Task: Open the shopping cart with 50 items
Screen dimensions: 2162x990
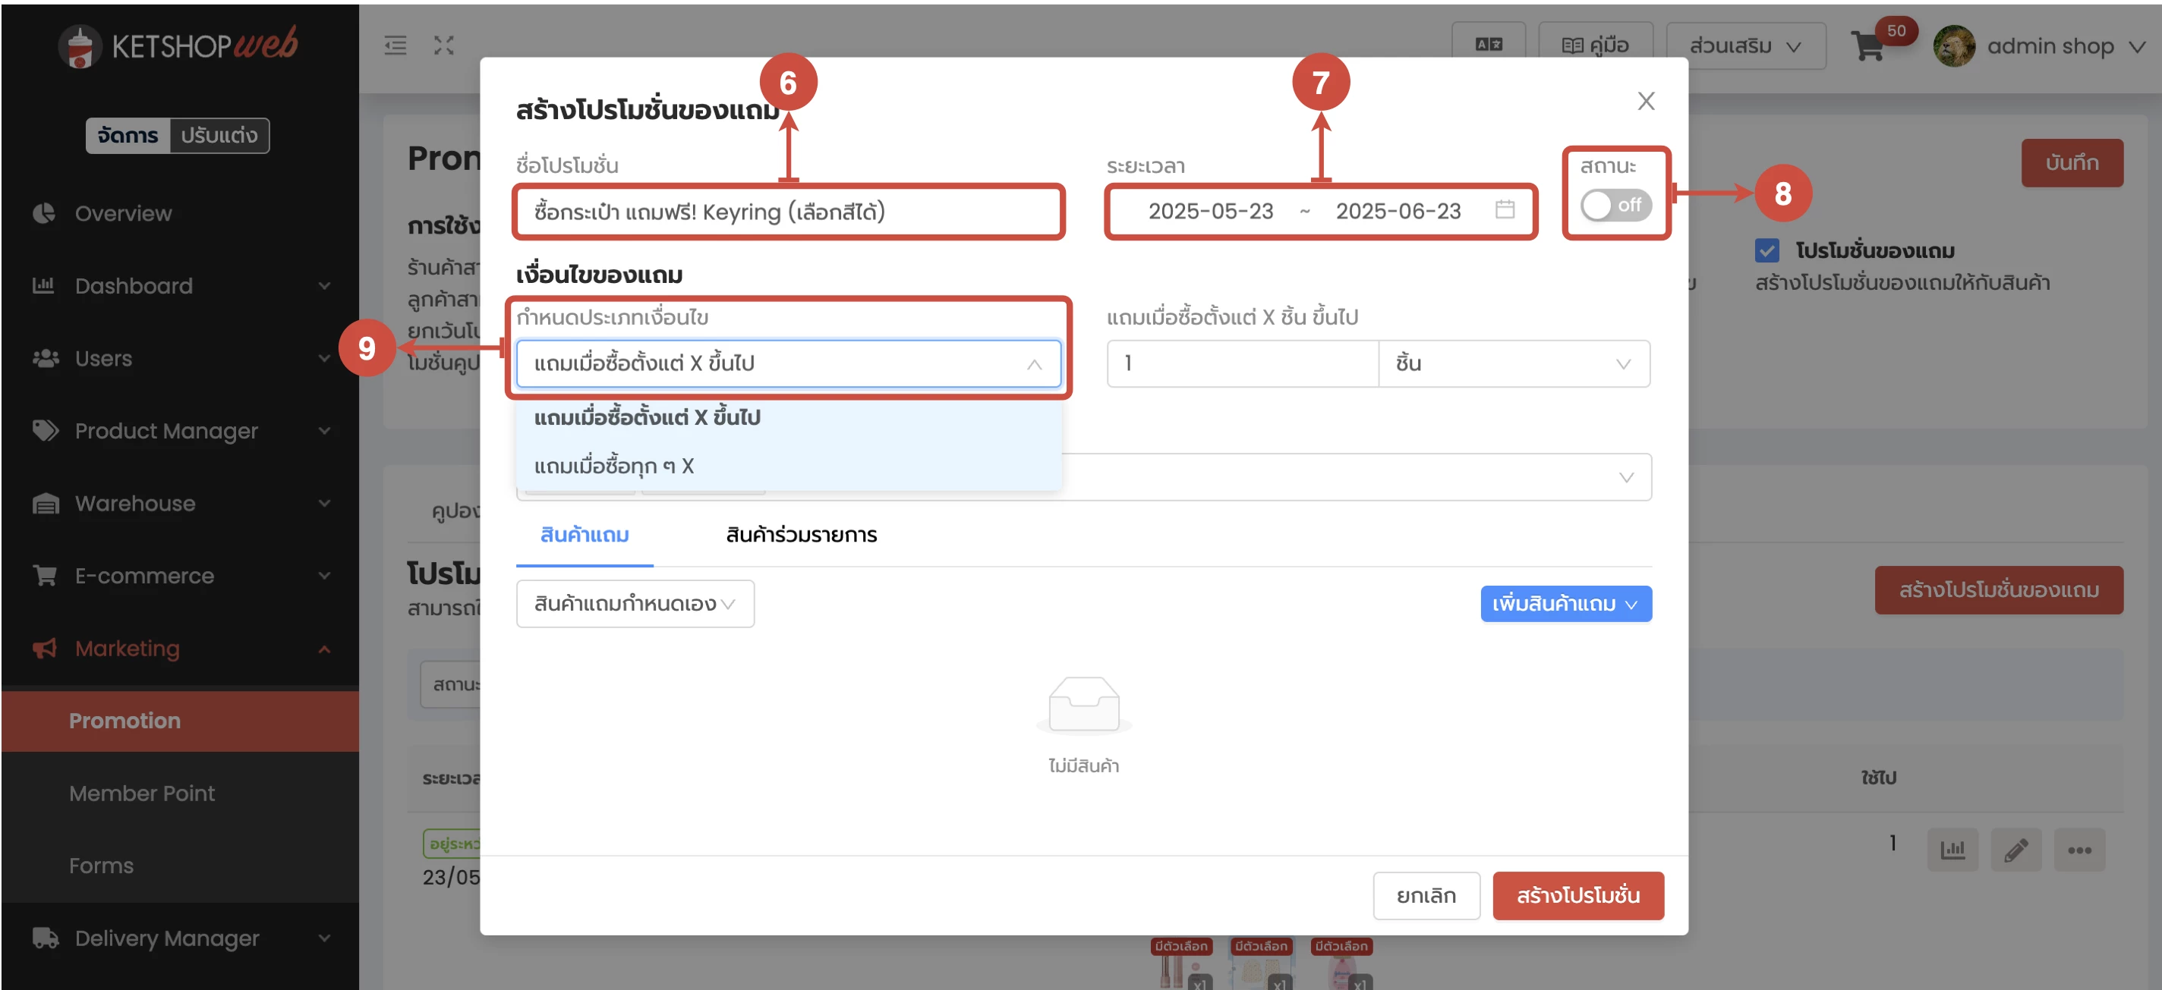Action: [x=1867, y=46]
